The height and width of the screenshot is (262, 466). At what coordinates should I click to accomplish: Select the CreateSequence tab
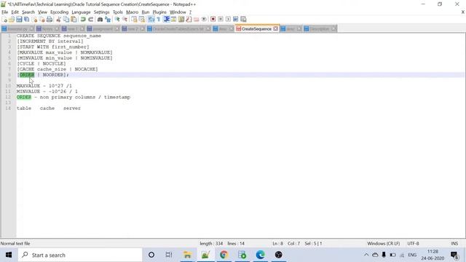[256, 29]
